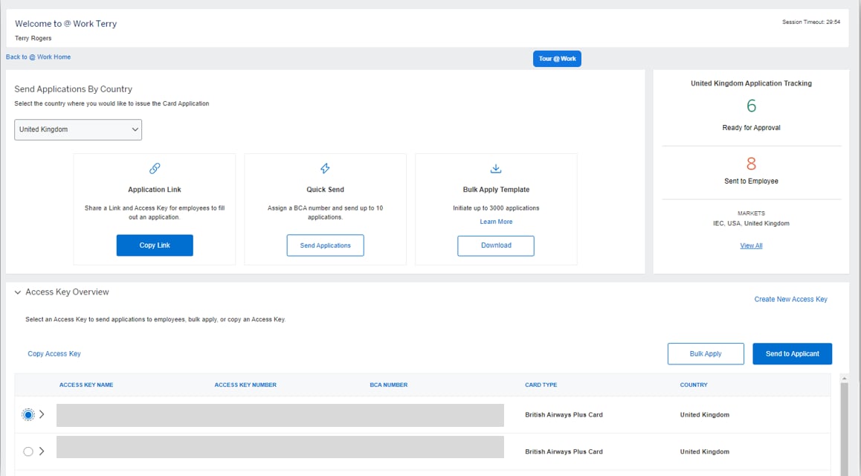Click the lightning bolt Quick Send icon
Screen dimensions: 861x476
(x=324, y=167)
